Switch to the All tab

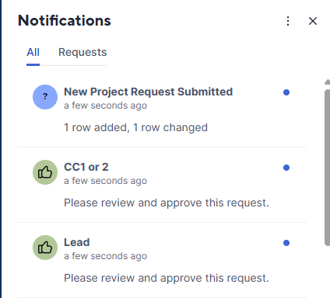pos(33,53)
